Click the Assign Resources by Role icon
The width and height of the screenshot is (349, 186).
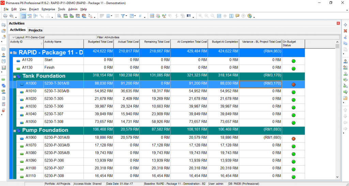tap(346, 67)
